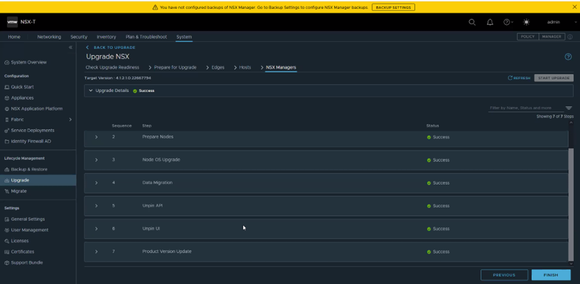The image size is (580, 284).
Task: Open notifications bell icon
Action: pos(489,22)
